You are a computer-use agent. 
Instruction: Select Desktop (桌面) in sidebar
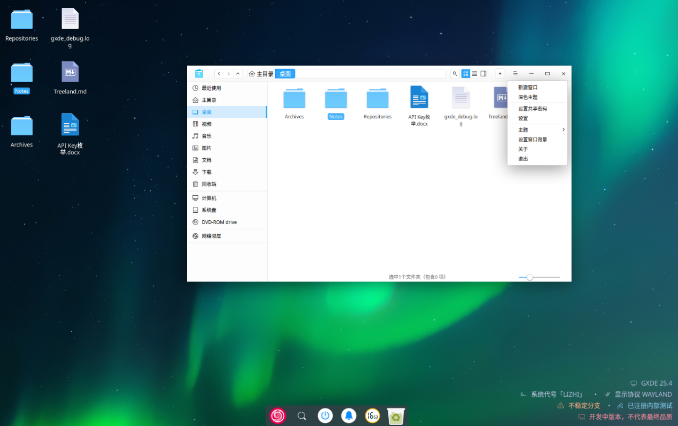[227, 112]
